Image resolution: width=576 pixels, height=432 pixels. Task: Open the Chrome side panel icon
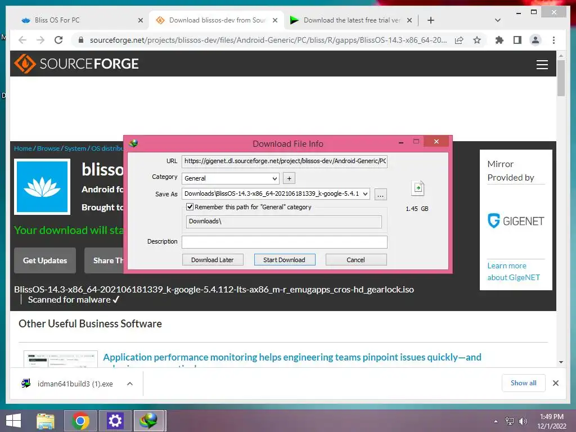coord(517,40)
